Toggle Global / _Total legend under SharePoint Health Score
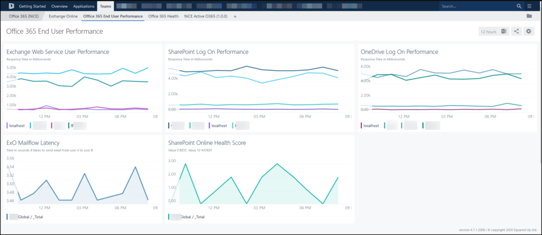This screenshot has height=235, width=542. [186, 217]
